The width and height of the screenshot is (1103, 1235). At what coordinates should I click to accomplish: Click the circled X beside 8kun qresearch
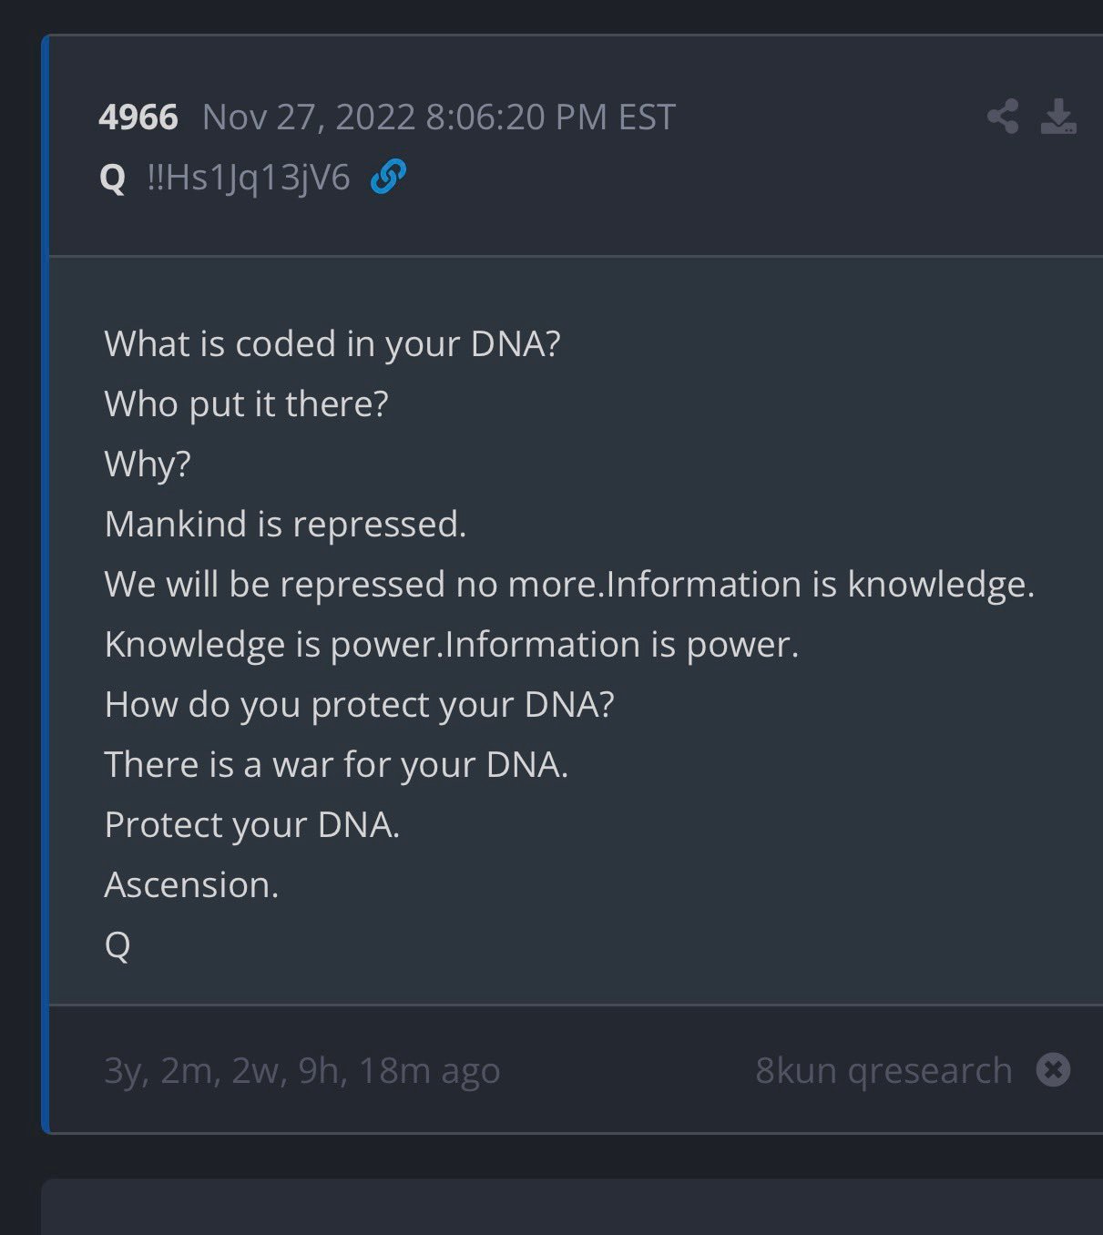pos(1053,1069)
